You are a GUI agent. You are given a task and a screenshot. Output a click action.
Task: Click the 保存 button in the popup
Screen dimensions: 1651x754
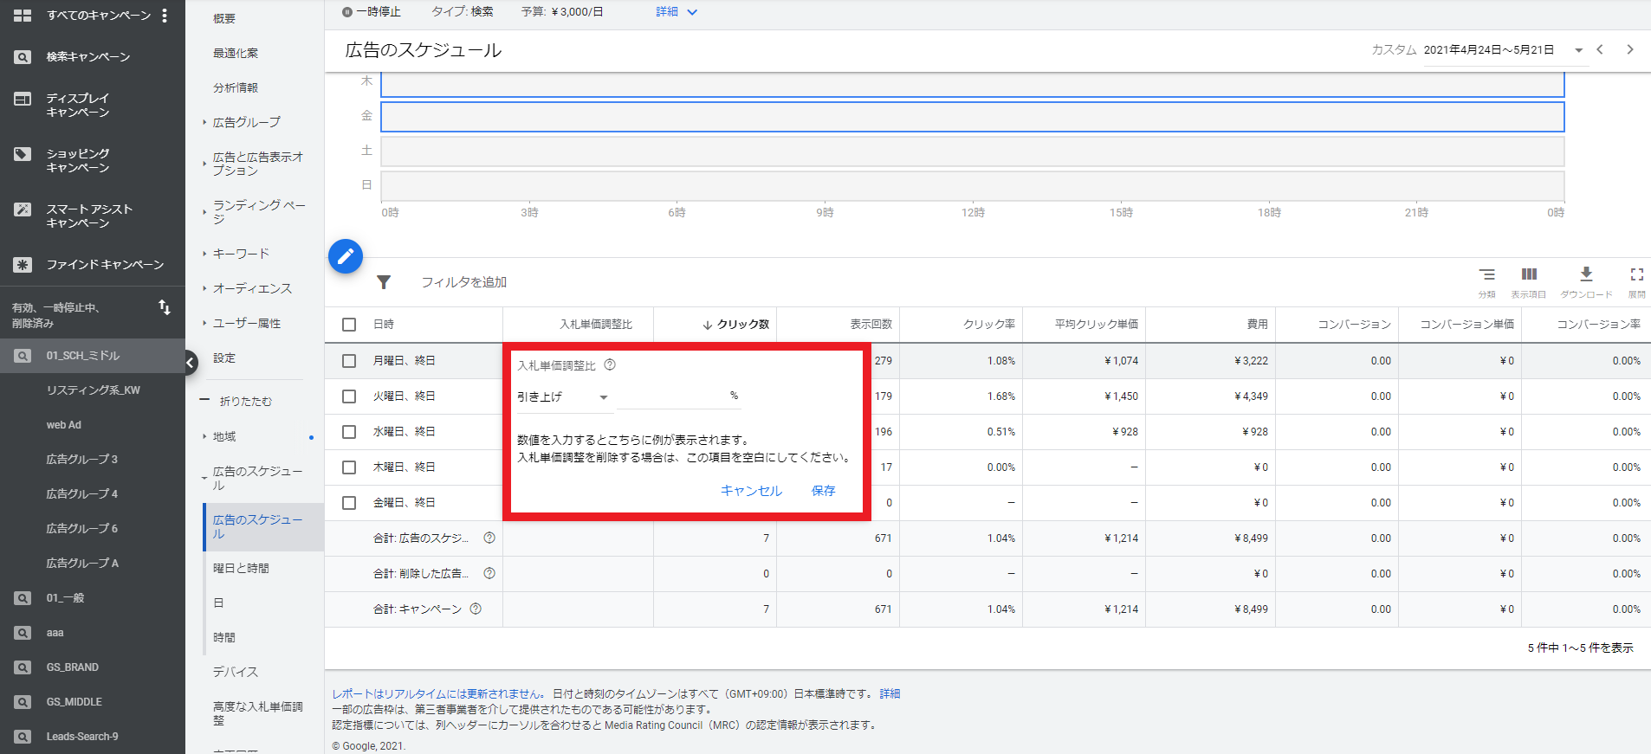point(824,491)
